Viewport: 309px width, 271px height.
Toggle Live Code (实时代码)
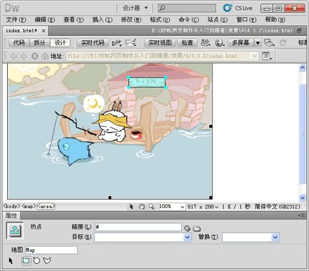(93, 43)
